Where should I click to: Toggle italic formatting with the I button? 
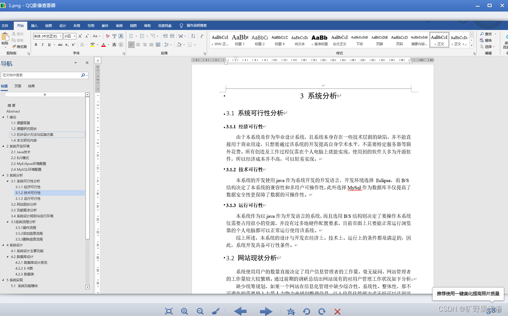(43, 45)
